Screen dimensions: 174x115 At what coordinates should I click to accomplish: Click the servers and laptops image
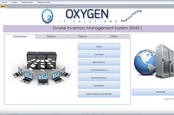coord(42,68)
